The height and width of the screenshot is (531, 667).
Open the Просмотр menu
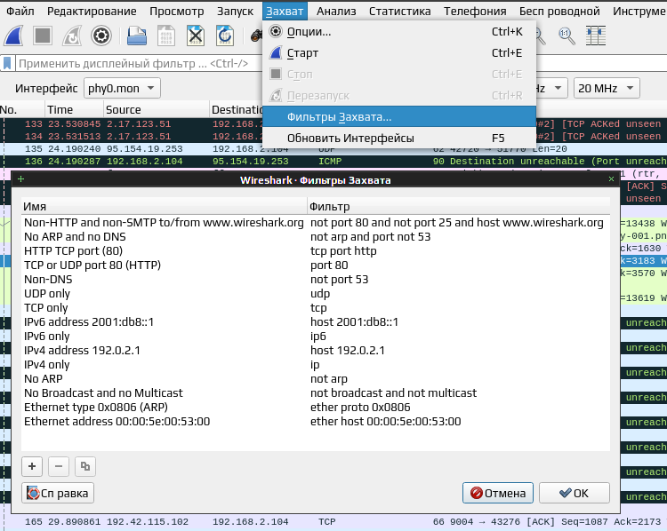(177, 11)
